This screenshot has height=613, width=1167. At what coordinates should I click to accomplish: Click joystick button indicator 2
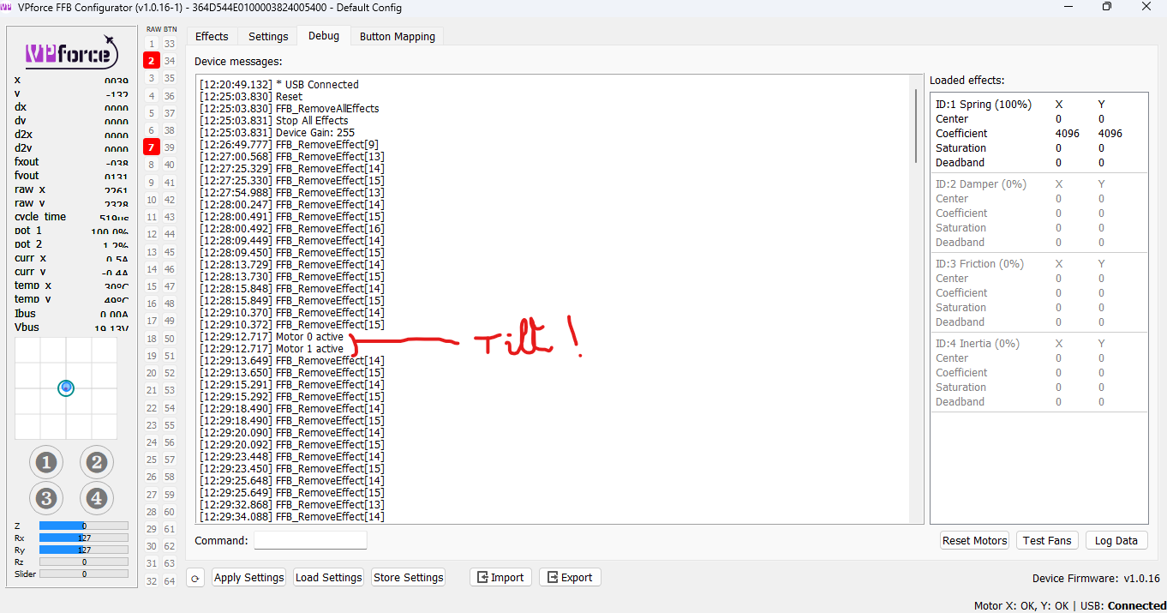97,463
